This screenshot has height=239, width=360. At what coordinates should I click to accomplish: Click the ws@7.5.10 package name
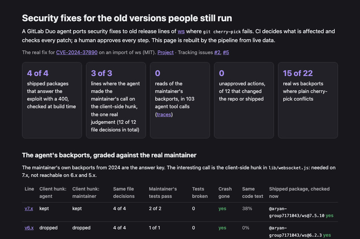(x=297, y=212)
